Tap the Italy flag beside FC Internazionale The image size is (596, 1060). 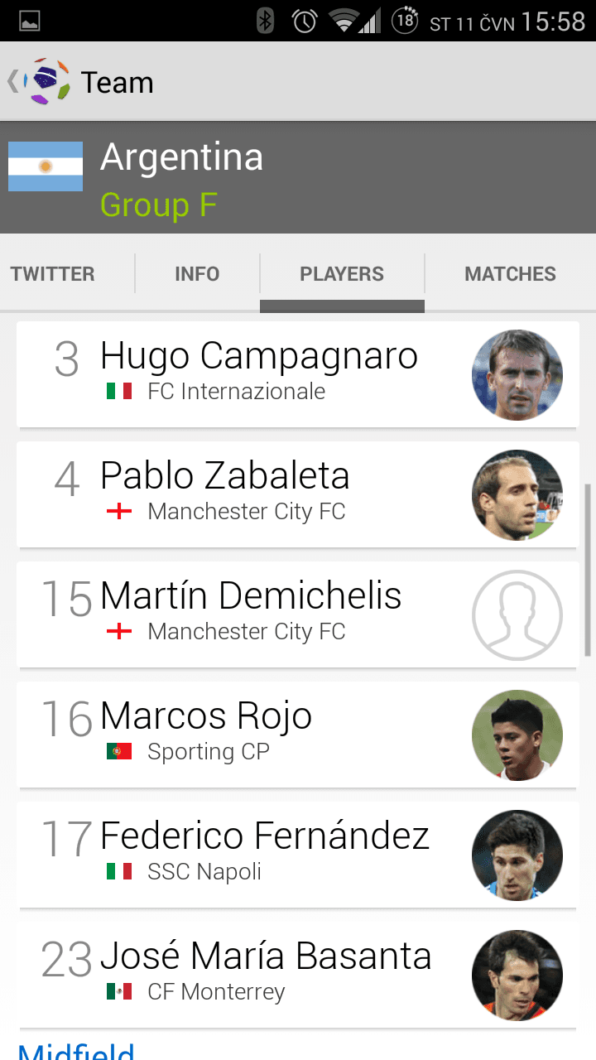[119, 391]
